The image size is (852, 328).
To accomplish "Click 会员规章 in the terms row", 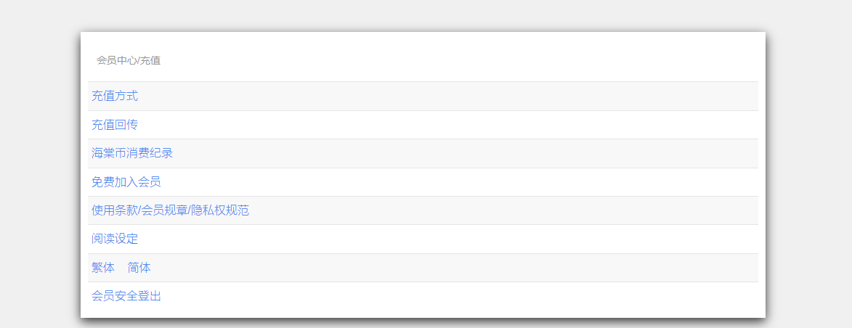I will (163, 210).
